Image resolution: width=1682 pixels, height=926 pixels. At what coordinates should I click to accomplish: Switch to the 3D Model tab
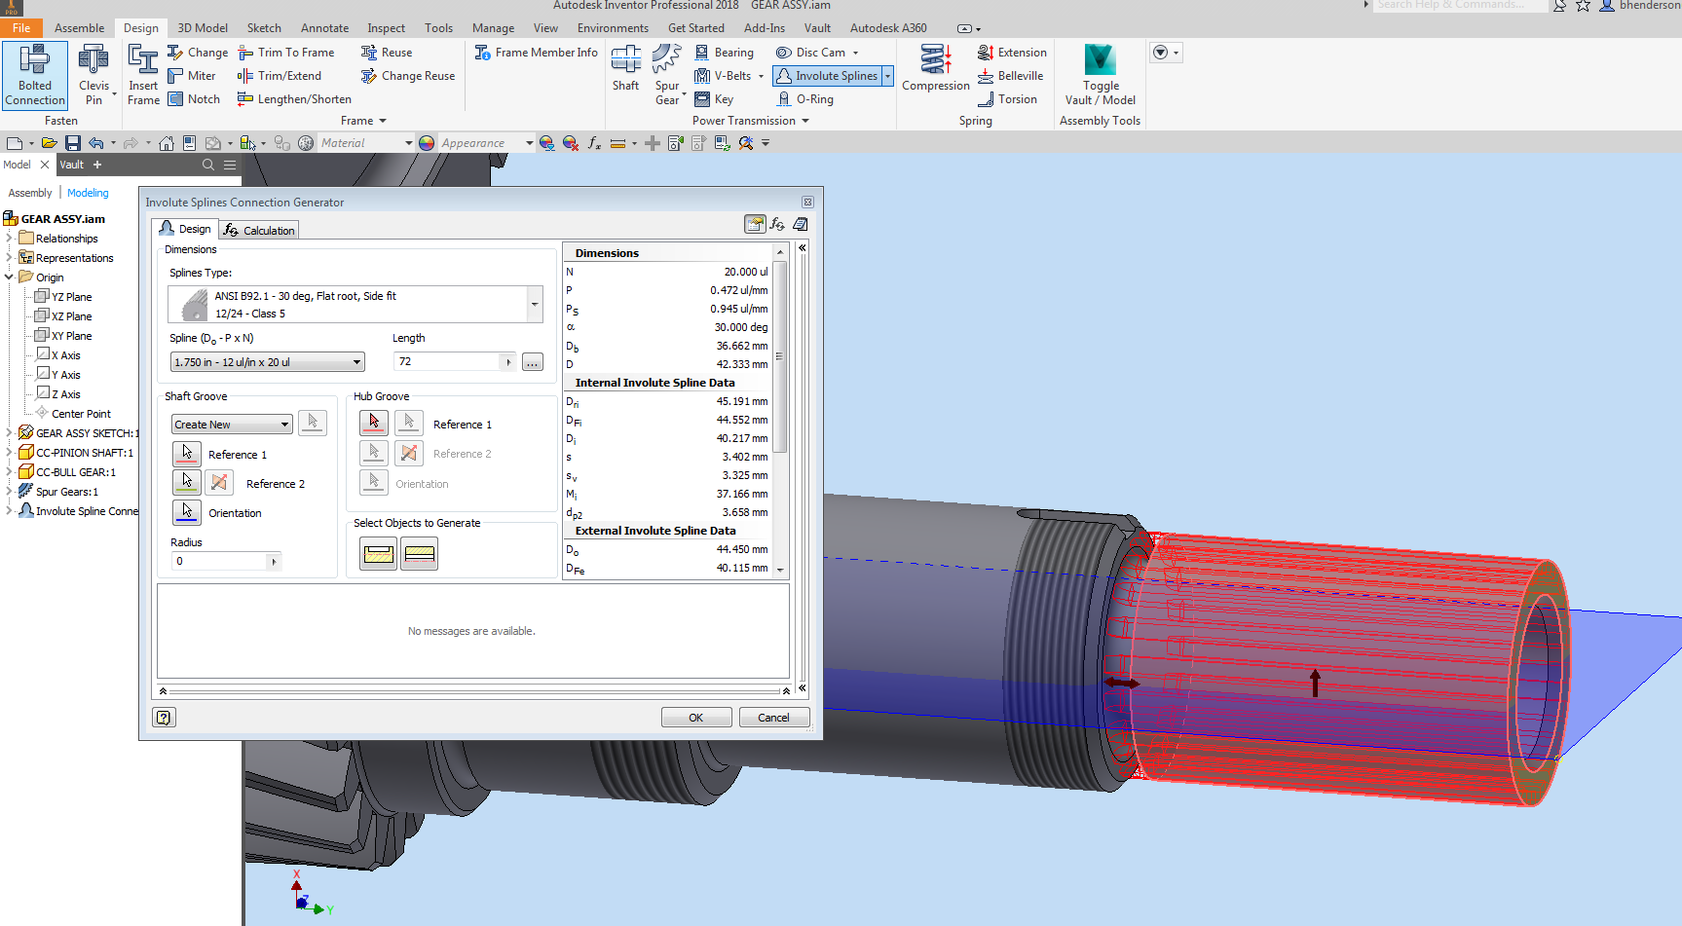click(203, 28)
